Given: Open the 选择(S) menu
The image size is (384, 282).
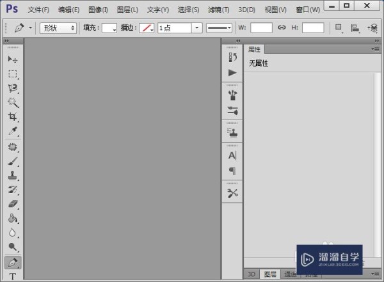Looking at the screenshot, I should coord(188,10).
